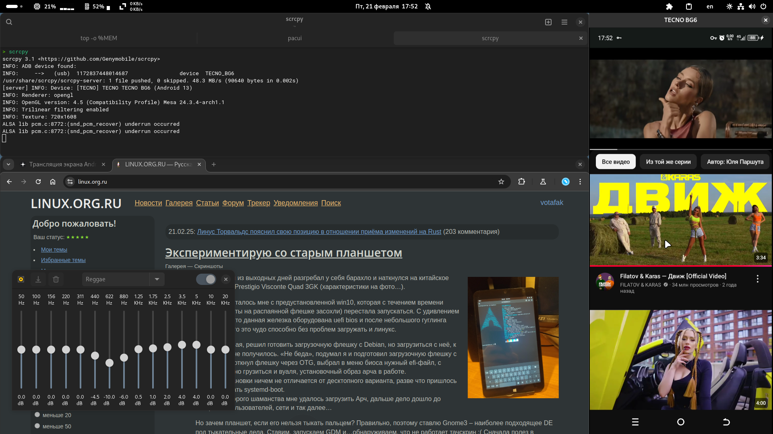
Task: Open the volume speaker tray icon
Action: coord(752,6)
